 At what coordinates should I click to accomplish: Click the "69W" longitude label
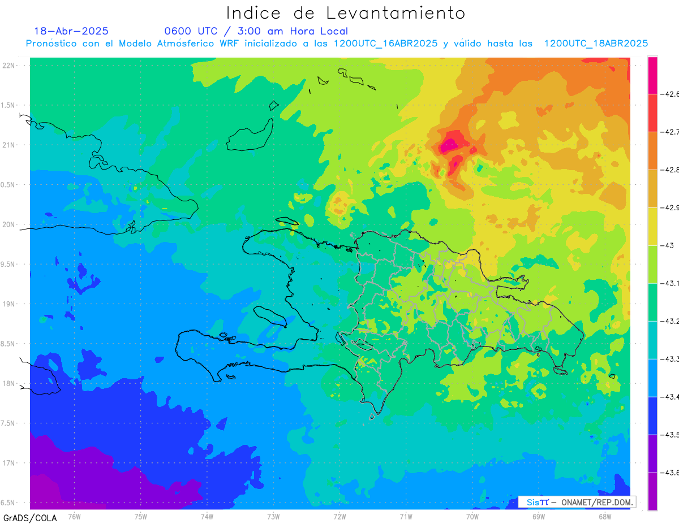539,516
